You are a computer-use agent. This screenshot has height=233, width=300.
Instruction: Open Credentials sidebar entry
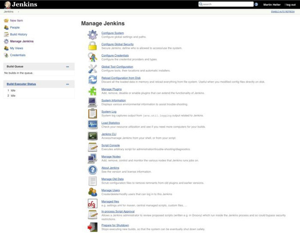[18, 55]
